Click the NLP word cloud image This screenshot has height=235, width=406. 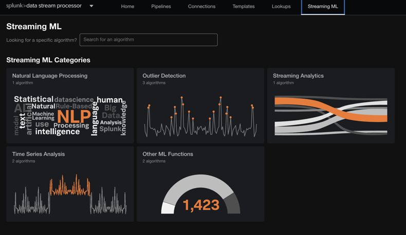(70, 115)
